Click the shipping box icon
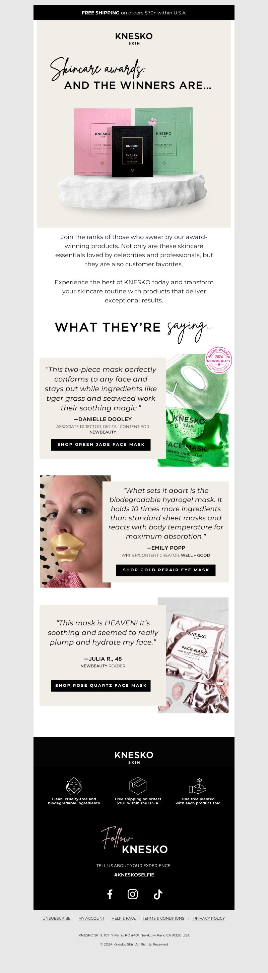268x973 pixels. (x=138, y=786)
